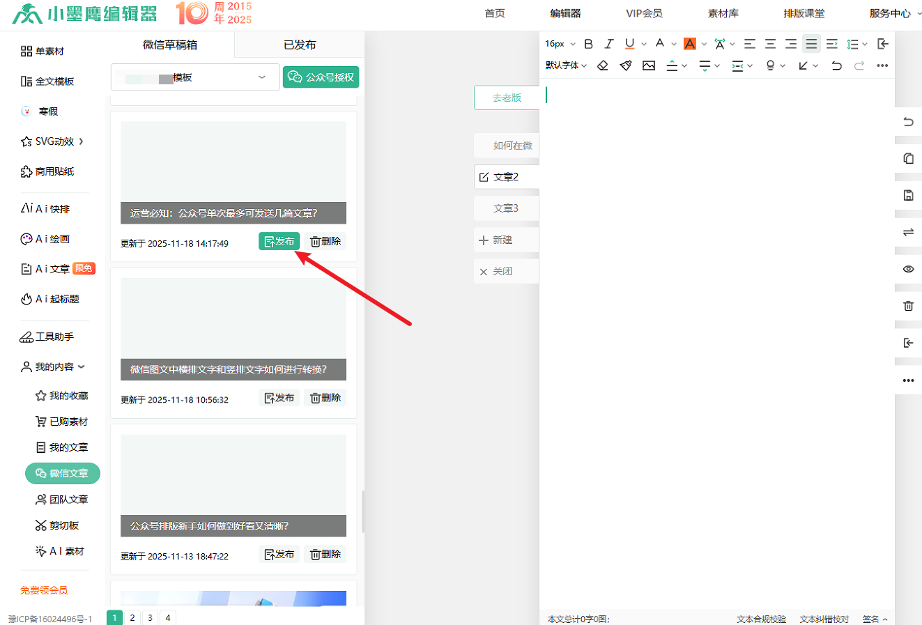
Task: Align text to the right
Action: 791,44
